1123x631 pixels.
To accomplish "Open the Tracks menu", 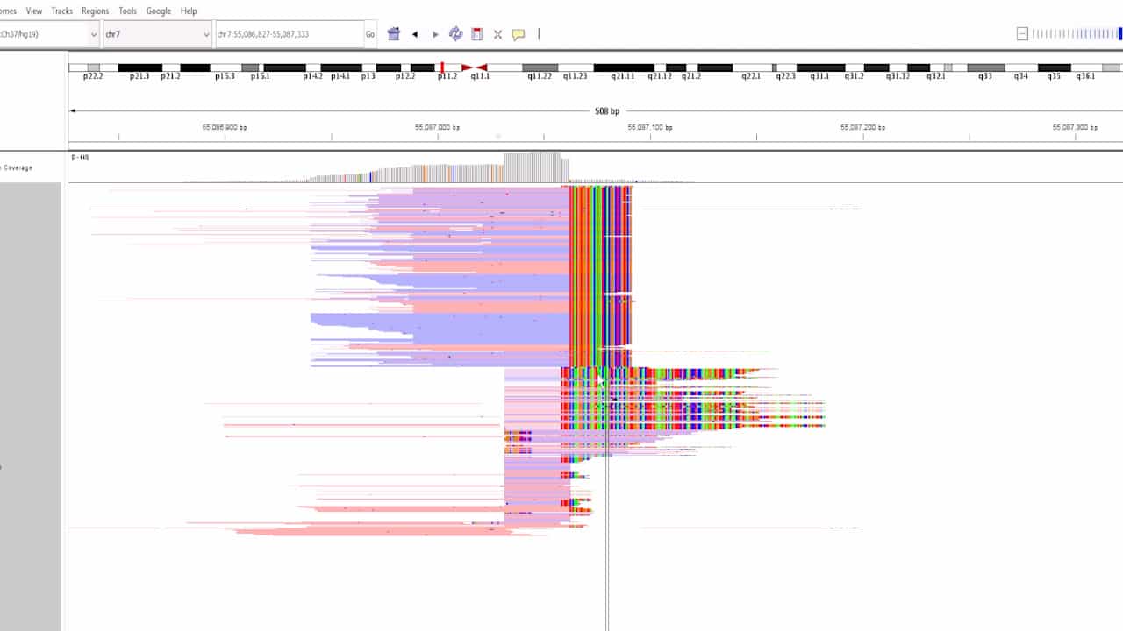I will pyautogui.click(x=62, y=11).
